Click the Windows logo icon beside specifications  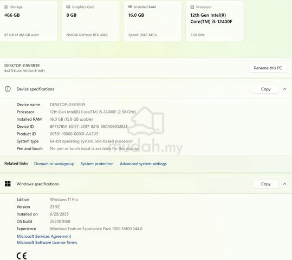pos(8,184)
